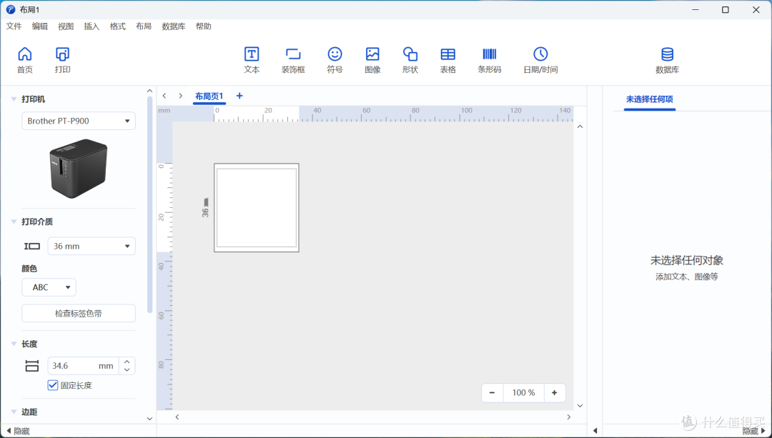Click the 添加文本、图像等 hint text
The width and height of the screenshot is (772, 438).
point(687,277)
